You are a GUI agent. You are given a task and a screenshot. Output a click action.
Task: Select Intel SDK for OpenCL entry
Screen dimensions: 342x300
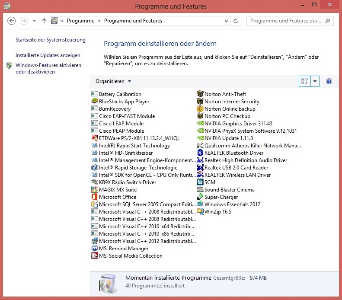(x=143, y=175)
